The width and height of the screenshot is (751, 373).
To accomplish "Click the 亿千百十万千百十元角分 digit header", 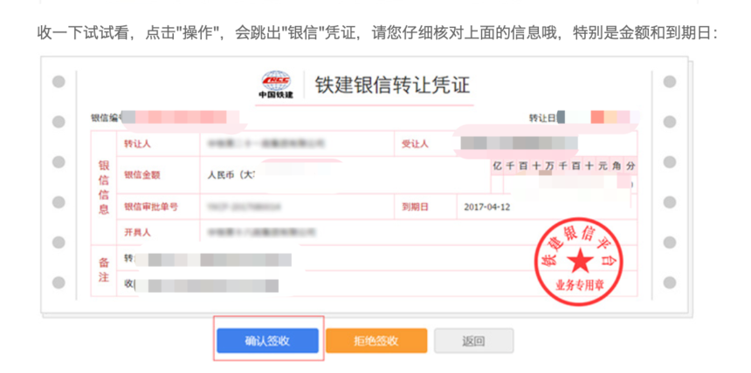I will [564, 165].
